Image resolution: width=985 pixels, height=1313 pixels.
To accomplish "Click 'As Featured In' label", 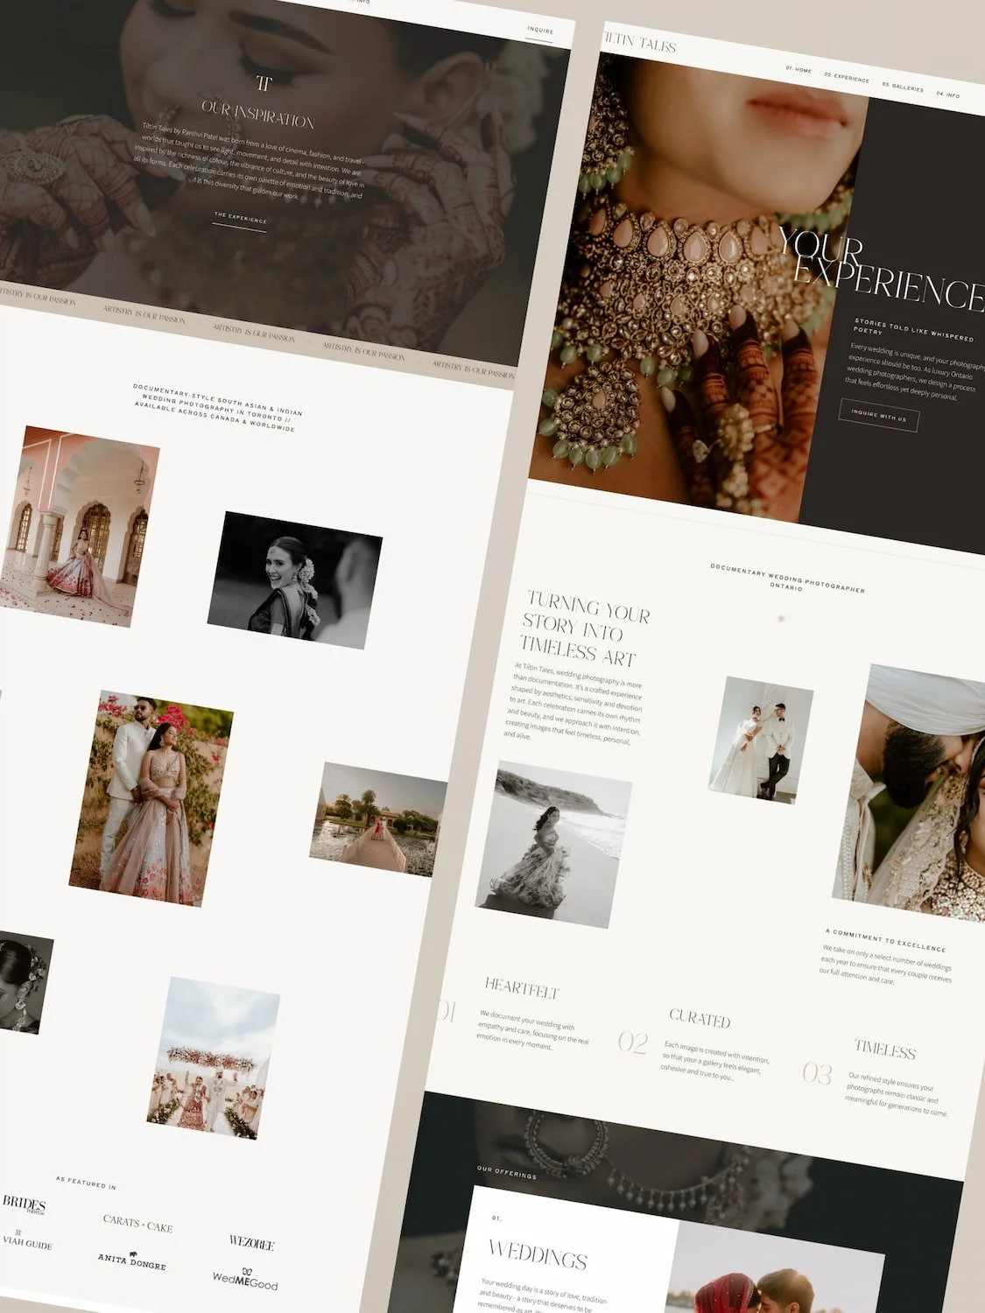I will pyautogui.click(x=86, y=1183).
